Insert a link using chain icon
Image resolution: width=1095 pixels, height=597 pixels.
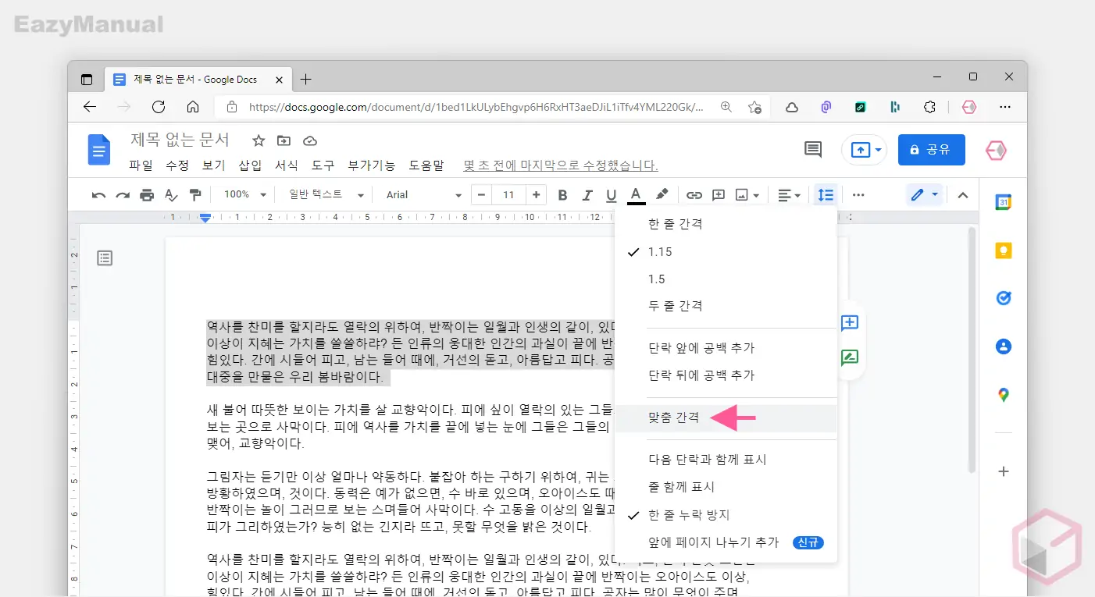pyautogui.click(x=694, y=195)
